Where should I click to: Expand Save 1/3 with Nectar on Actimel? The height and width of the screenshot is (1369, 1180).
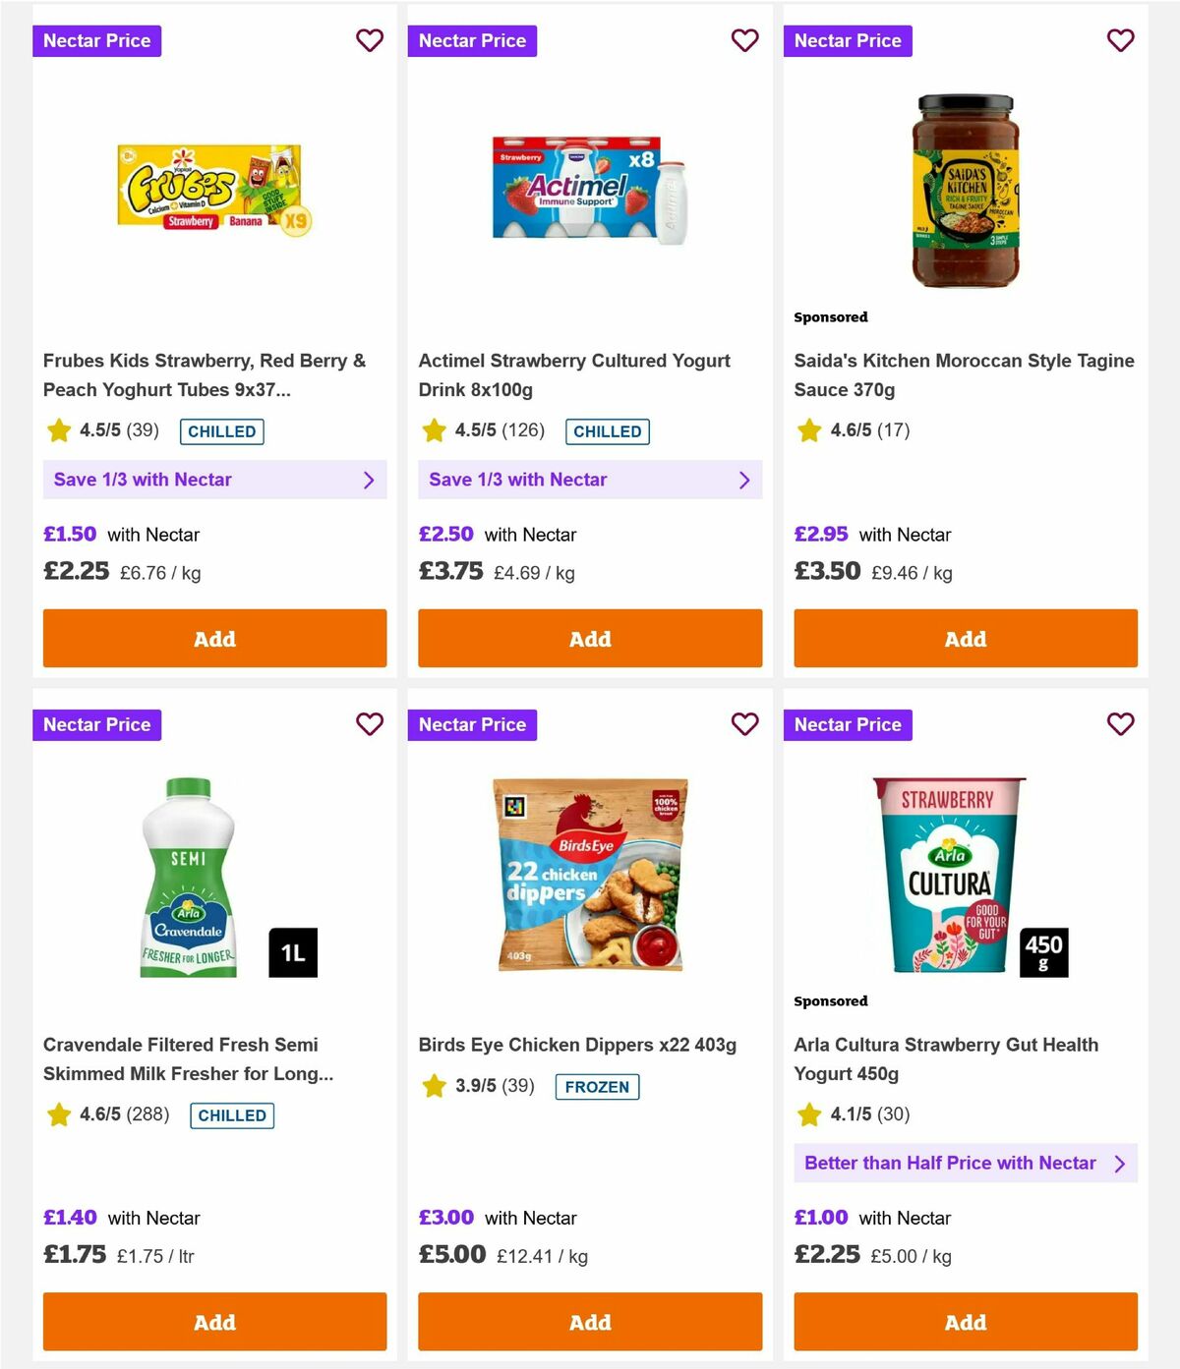[x=590, y=480]
